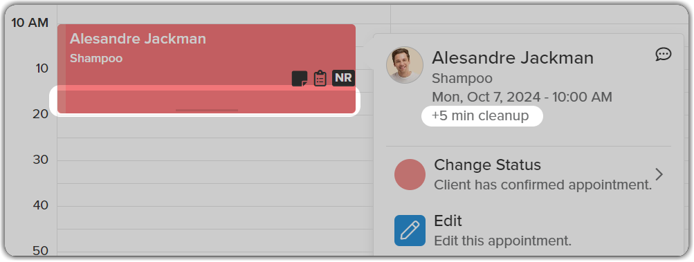
Task: Click the Shampoo service in the popup
Action: point(462,78)
